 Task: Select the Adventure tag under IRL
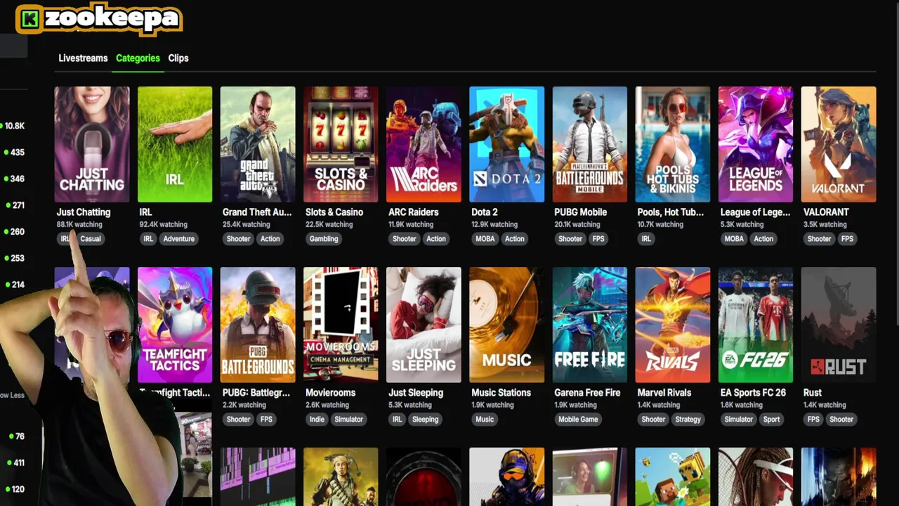179,239
